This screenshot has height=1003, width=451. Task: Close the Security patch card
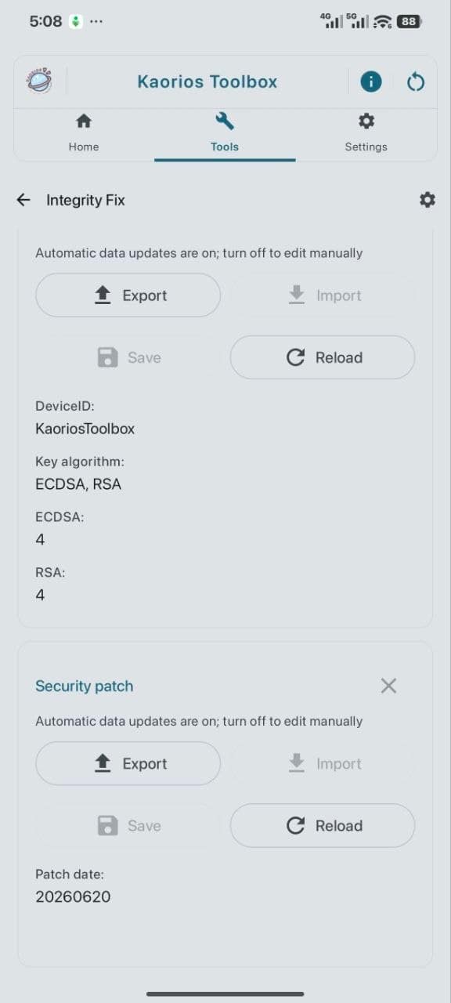pos(388,686)
